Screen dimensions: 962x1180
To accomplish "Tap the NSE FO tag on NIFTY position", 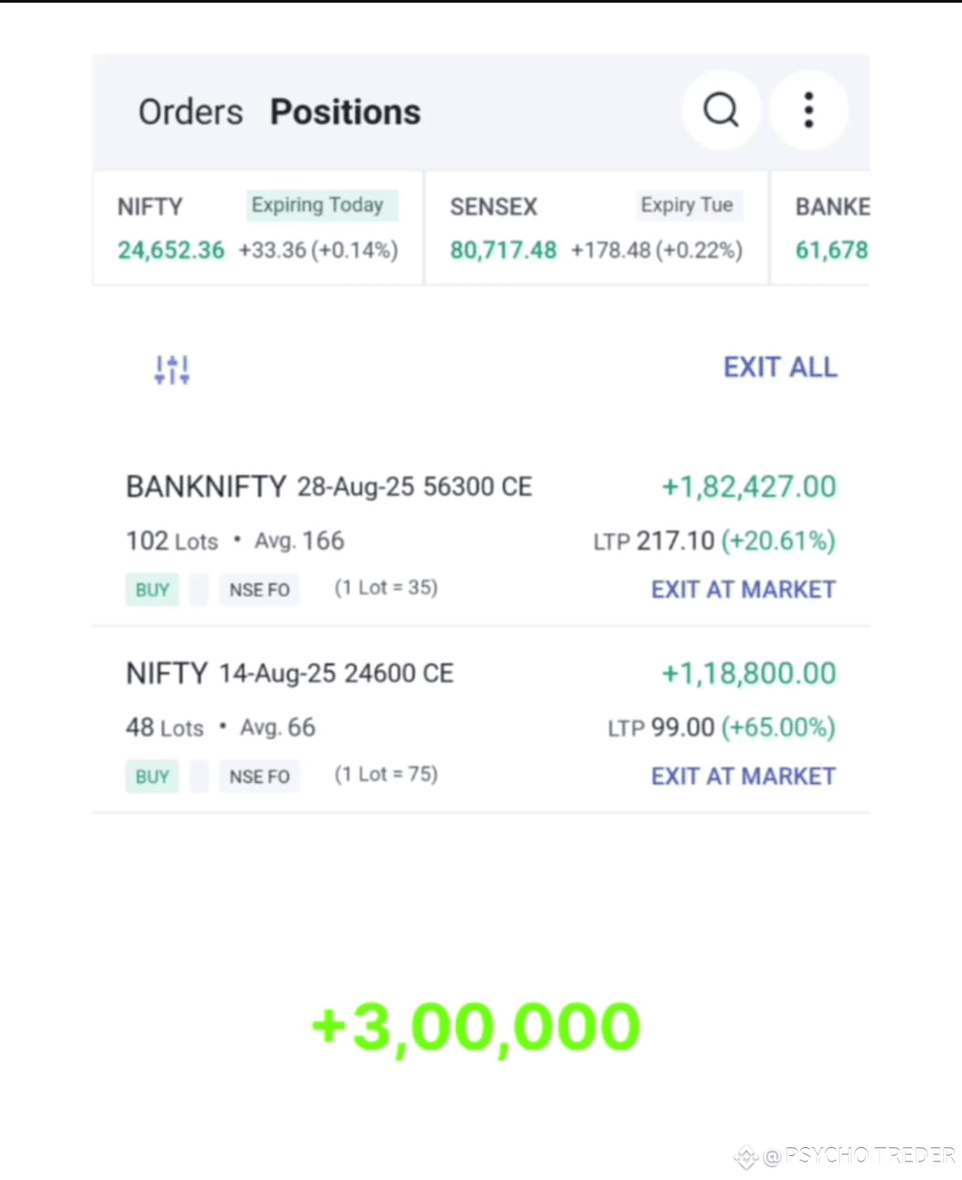I will [x=259, y=777].
